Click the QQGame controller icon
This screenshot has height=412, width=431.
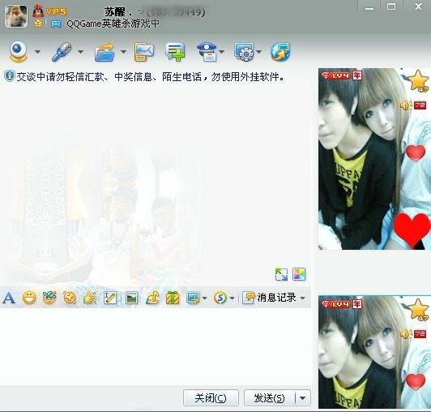point(56,24)
